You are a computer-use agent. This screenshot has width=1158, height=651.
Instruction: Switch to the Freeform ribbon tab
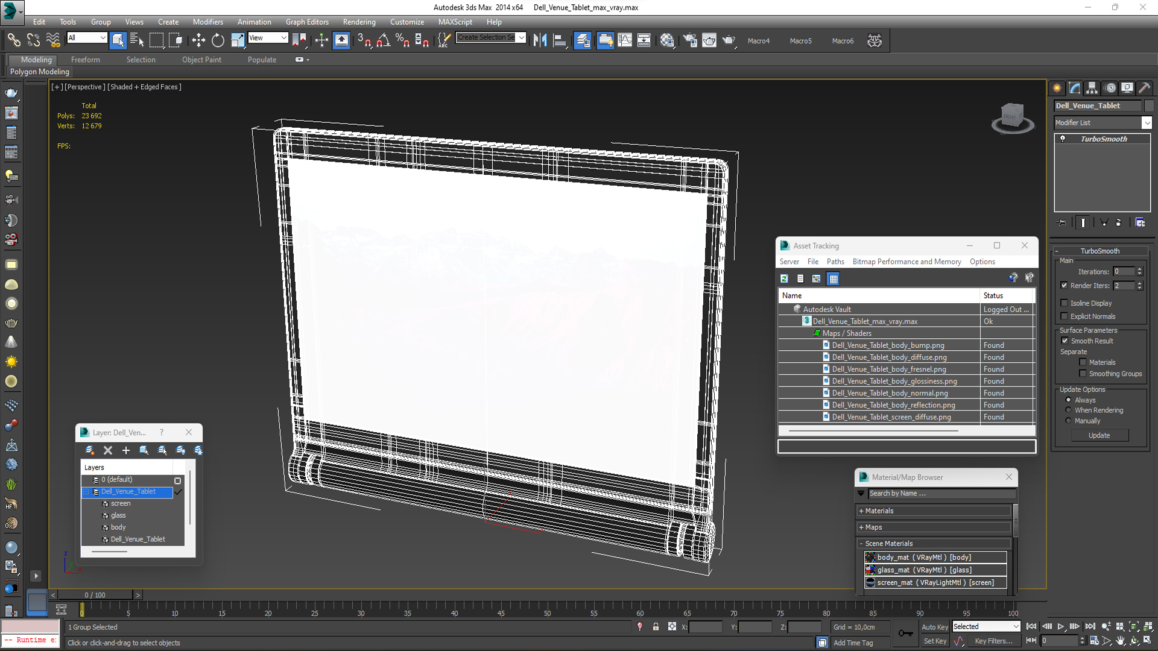point(85,60)
